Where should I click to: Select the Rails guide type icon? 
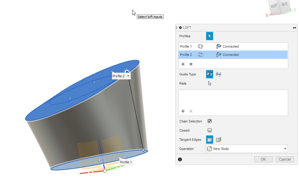point(209,74)
